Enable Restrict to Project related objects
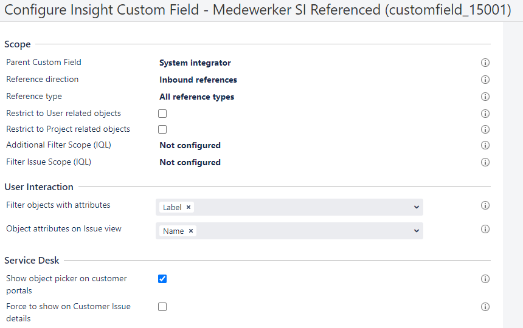Image resolution: width=523 pixels, height=328 pixels. click(162, 129)
